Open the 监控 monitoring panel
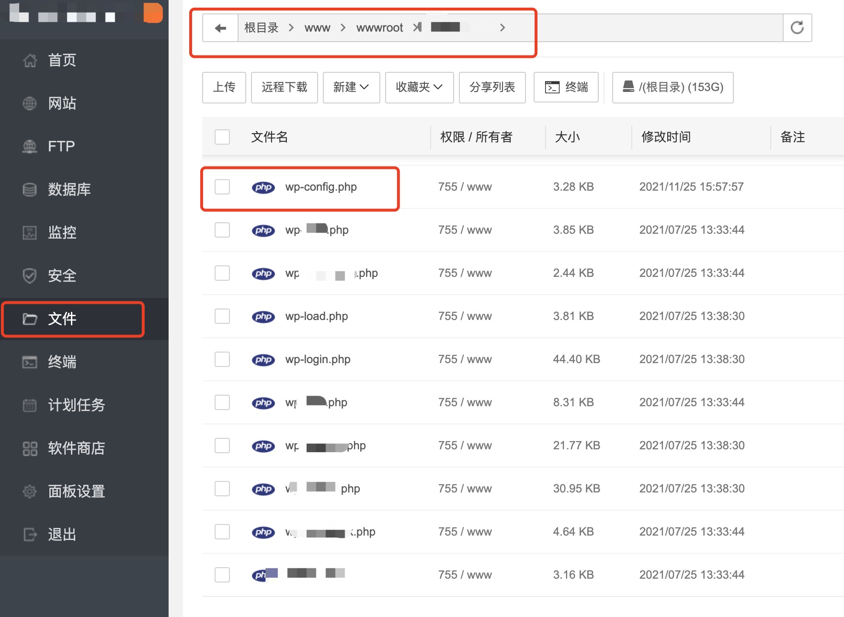The height and width of the screenshot is (617, 844). tap(62, 232)
